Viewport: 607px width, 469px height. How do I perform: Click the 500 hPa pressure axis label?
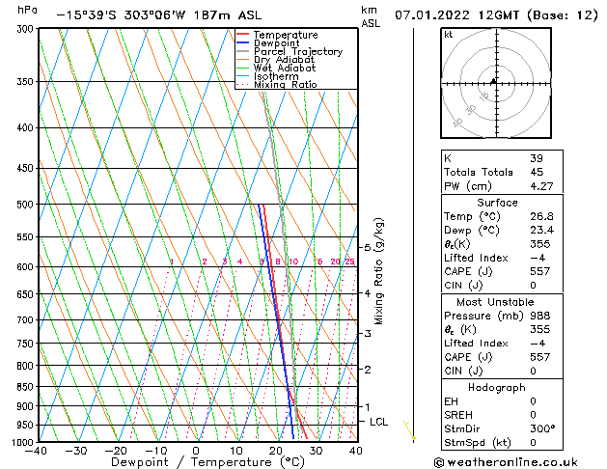point(25,205)
